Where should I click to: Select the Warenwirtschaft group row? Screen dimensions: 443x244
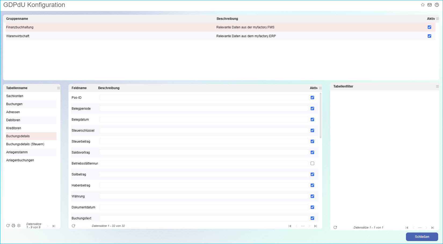coord(18,36)
